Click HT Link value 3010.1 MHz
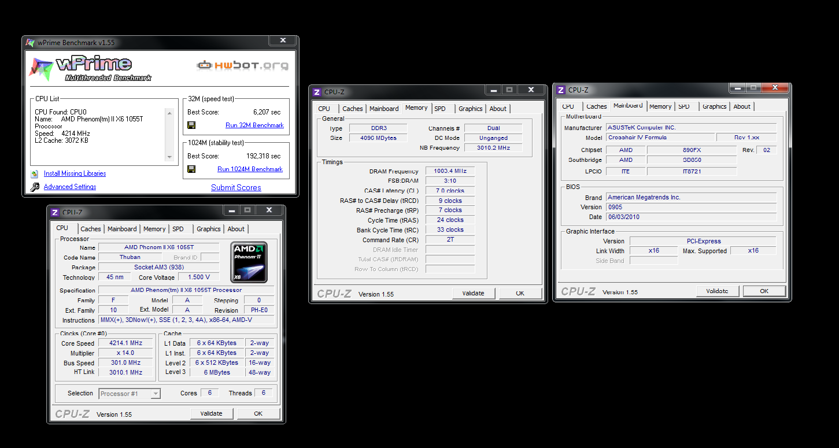Image resolution: width=839 pixels, height=448 pixels. pos(126,372)
